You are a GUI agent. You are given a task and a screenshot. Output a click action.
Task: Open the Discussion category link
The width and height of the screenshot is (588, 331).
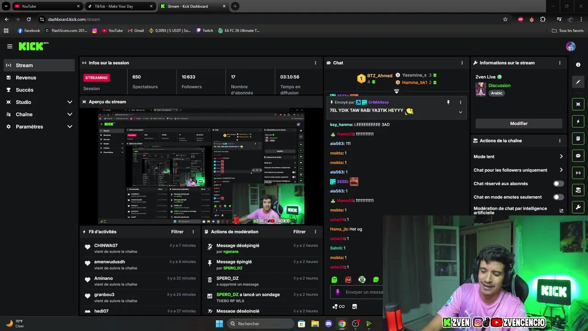point(499,86)
